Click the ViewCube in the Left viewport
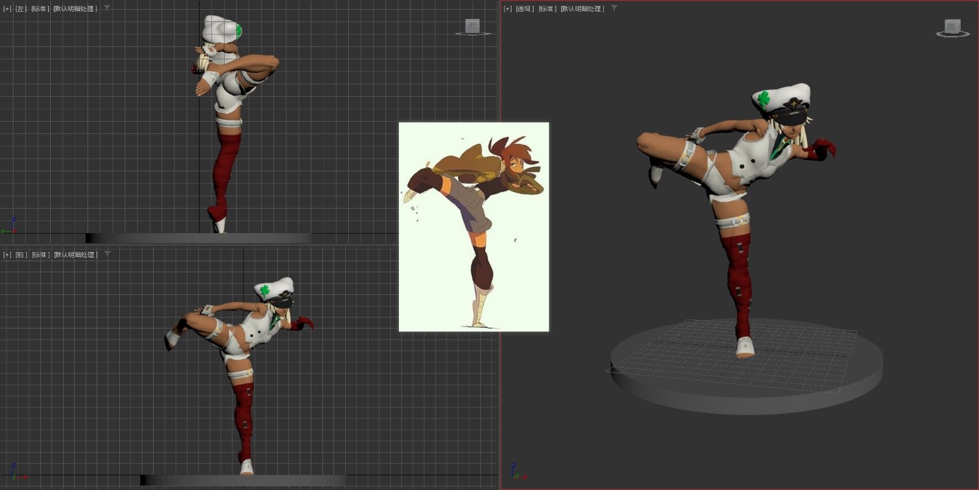Viewport: 979px width, 490px height. (x=473, y=27)
